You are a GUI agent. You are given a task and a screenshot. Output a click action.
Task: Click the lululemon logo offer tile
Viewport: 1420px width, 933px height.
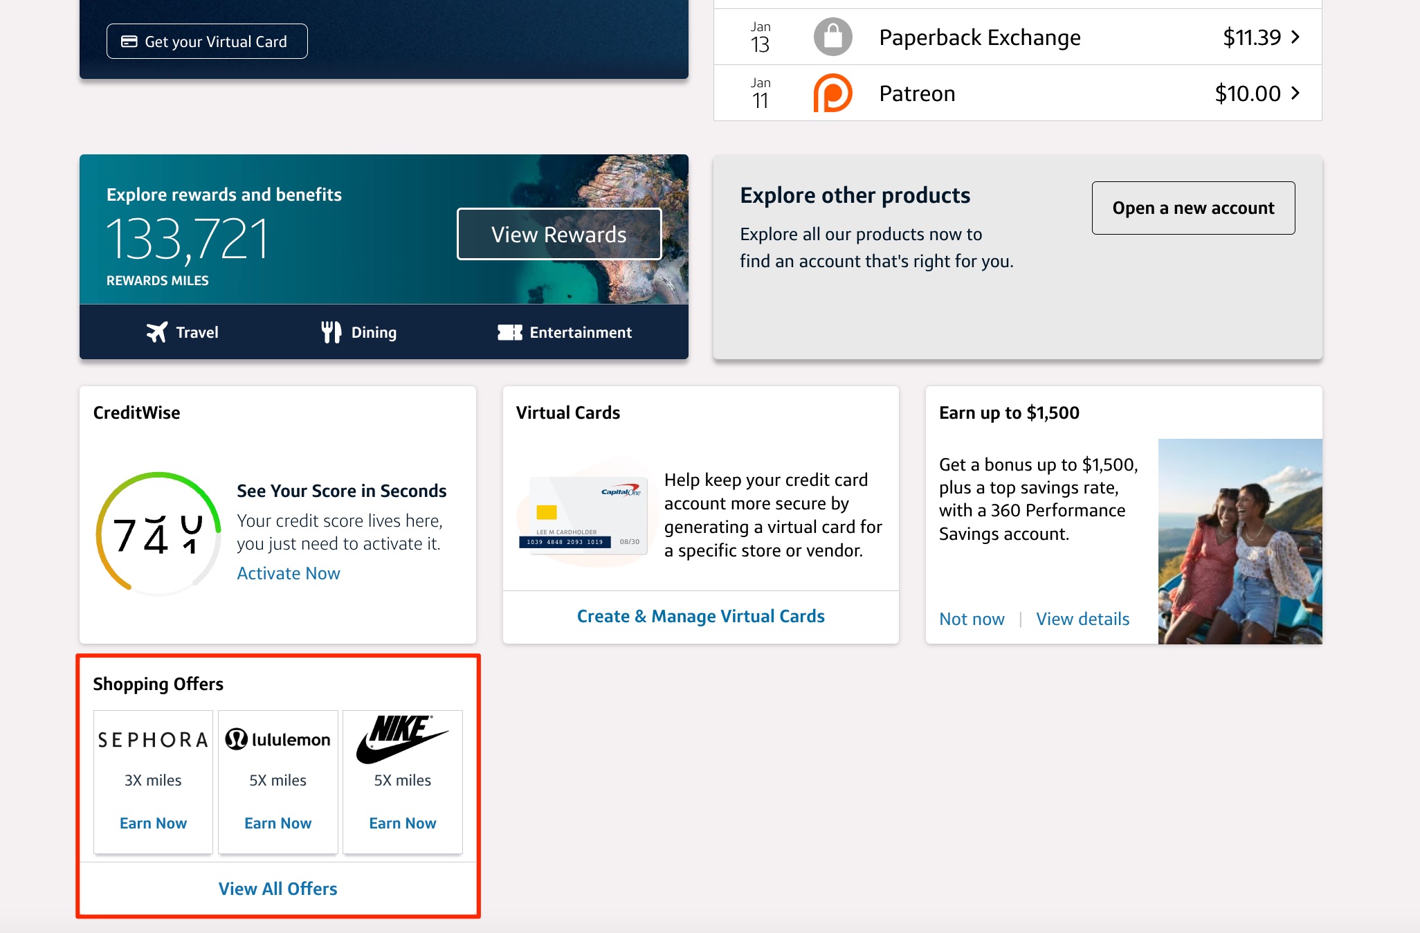click(277, 739)
